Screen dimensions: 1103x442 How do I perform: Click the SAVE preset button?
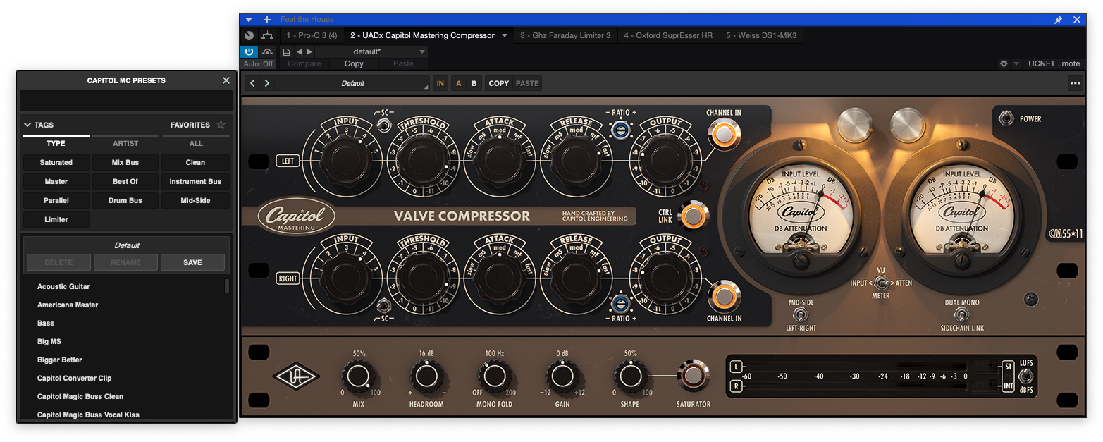pyautogui.click(x=192, y=262)
